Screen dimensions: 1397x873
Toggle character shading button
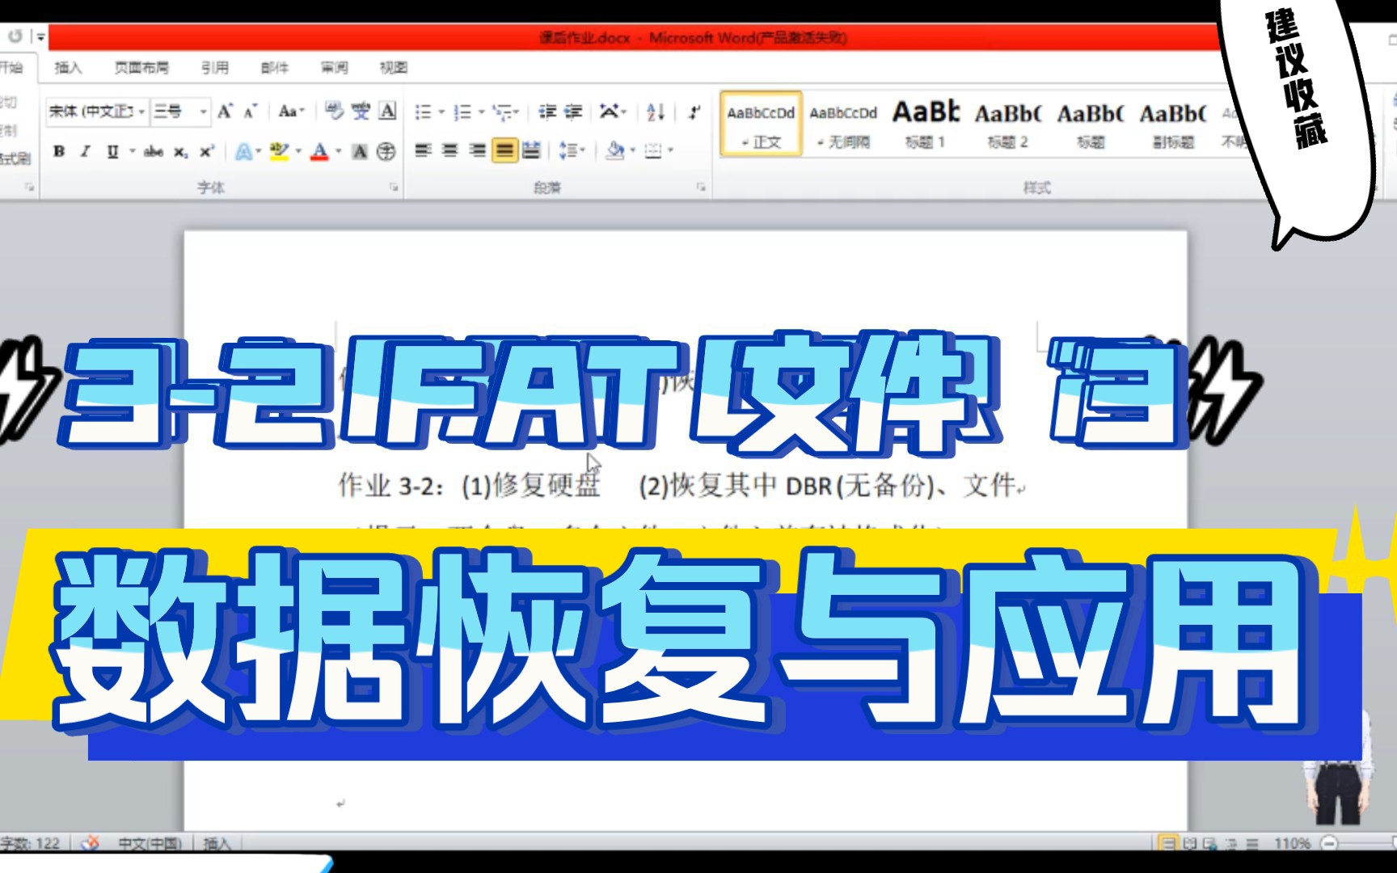click(360, 151)
